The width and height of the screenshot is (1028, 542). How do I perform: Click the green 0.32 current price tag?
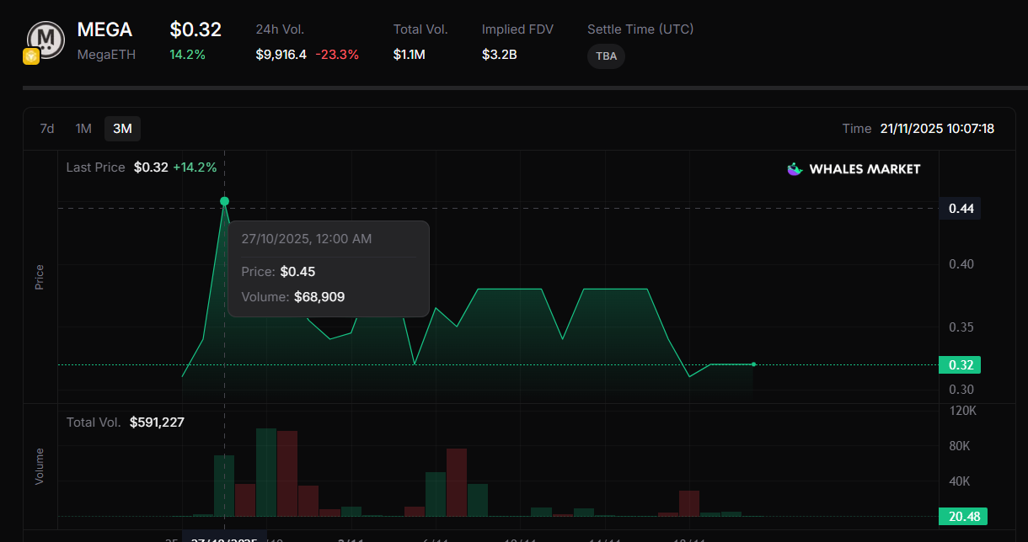[x=960, y=364]
